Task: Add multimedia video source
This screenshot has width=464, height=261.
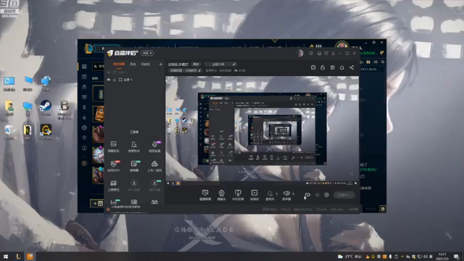Action: 254,195
